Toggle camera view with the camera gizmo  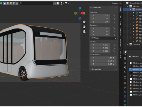click(x=84, y=32)
